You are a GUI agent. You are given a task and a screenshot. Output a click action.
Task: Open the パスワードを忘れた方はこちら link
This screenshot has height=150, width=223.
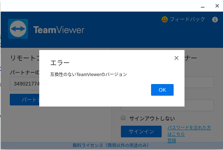click(189, 131)
